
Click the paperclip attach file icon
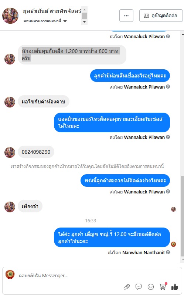pos(127,287)
